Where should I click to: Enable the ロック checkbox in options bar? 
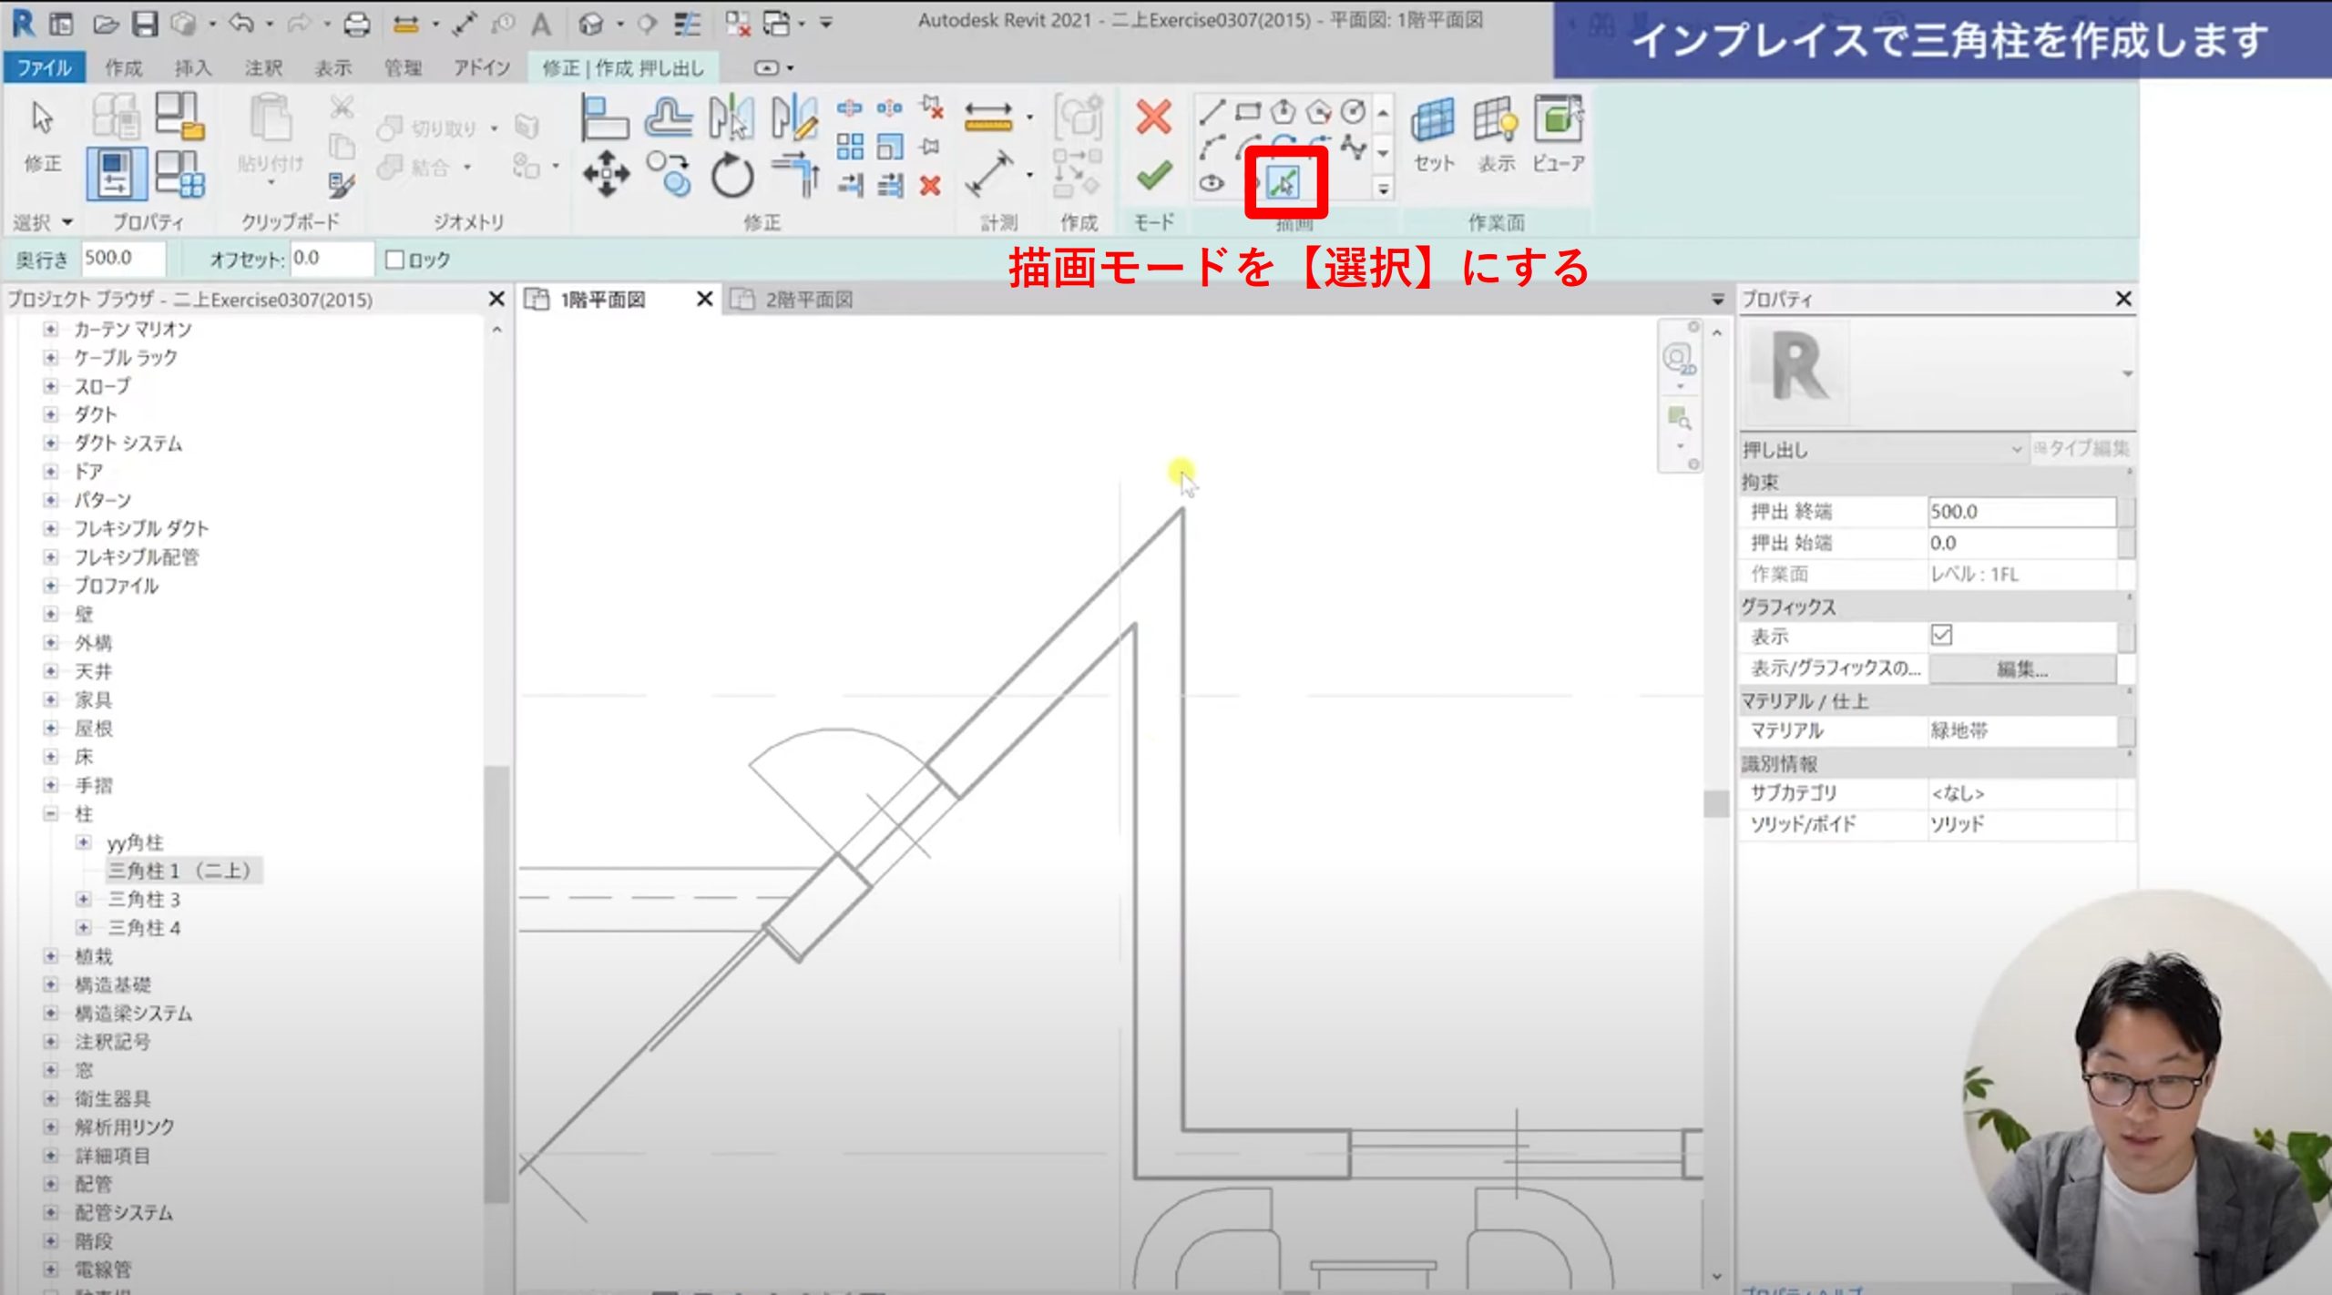point(395,260)
